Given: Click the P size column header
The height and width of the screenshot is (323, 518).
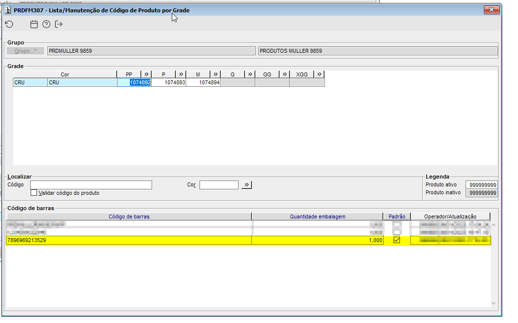Looking at the screenshot, I should (163, 74).
